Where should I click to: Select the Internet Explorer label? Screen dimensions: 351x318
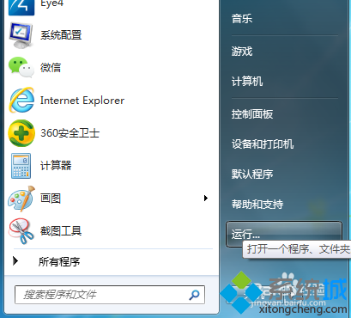pyautogui.click(x=82, y=101)
